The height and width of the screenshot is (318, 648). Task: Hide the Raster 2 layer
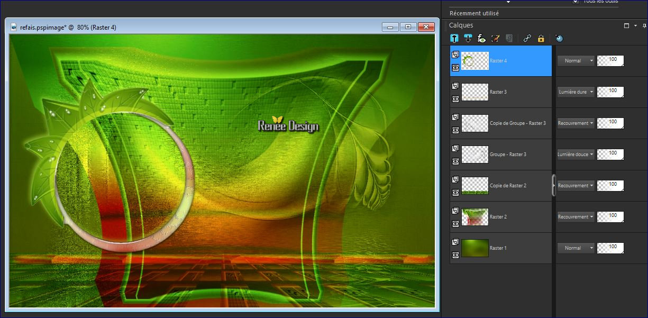[455, 223]
